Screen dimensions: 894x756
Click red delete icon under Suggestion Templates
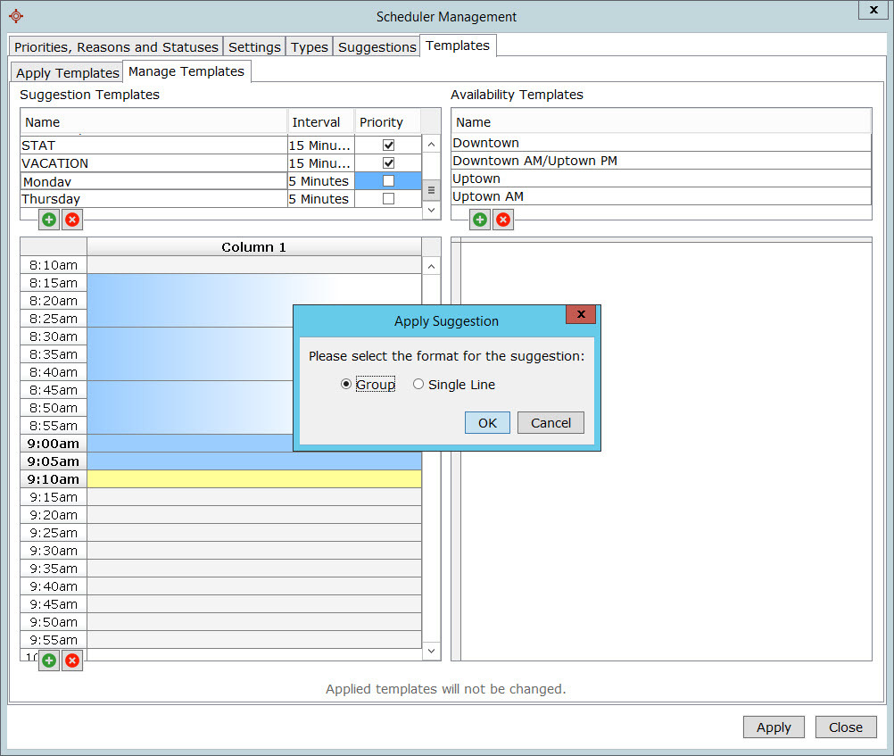(x=72, y=219)
